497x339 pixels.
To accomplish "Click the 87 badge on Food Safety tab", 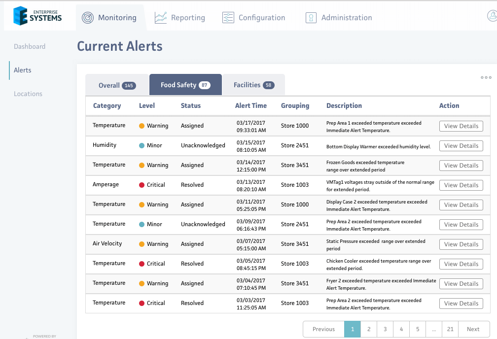I will pyautogui.click(x=205, y=85).
